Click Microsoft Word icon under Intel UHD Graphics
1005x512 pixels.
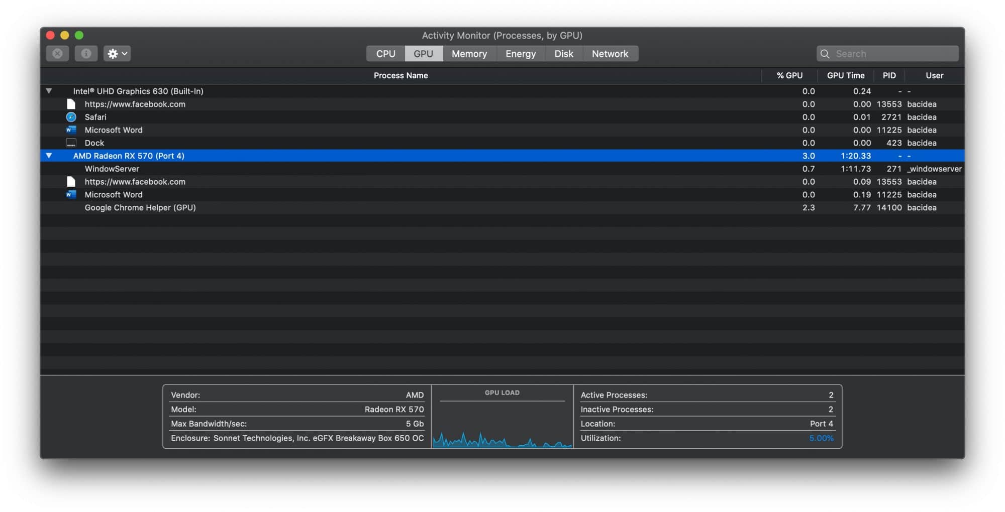coord(71,130)
